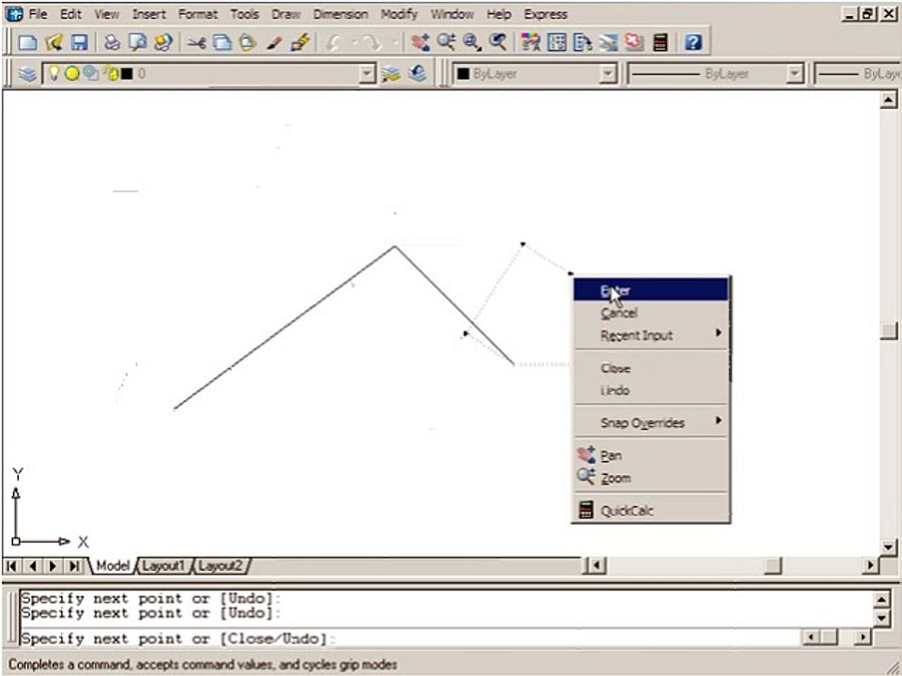Click the Plot printer icon
Viewport: 902px width, 676px height.
[112, 42]
